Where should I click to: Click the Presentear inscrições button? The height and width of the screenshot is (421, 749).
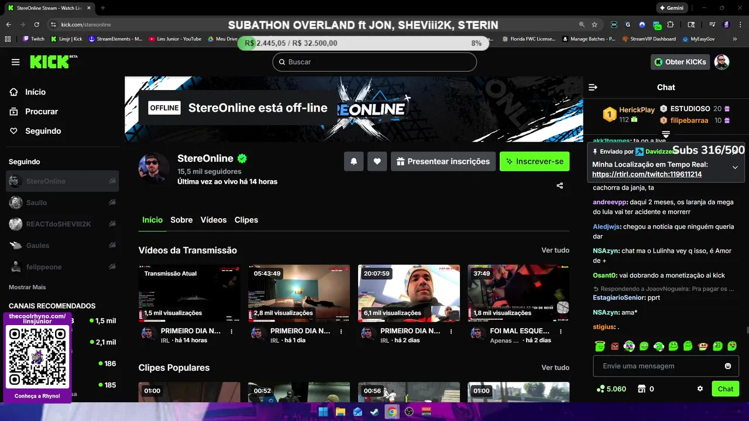pos(443,161)
